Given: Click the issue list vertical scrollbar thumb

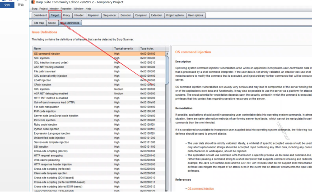Looking at the screenshot, I should pyautogui.click(x=167, y=70).
